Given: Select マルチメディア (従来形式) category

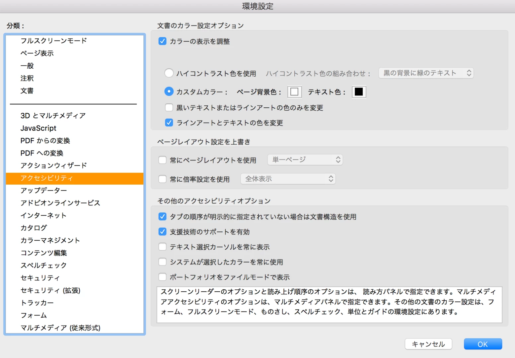Looking at the screenshot, I should (x=75, y=328).
